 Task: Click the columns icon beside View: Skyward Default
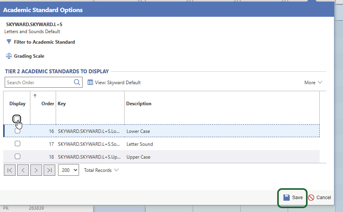click(x=90, y=82)
